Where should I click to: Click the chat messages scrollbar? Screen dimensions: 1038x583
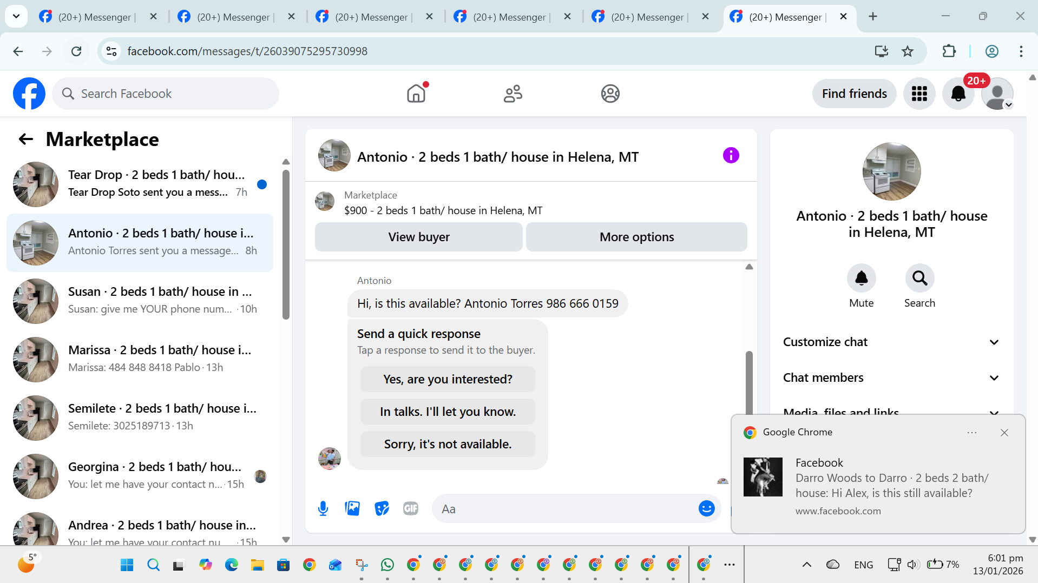(x=749, y=382)
